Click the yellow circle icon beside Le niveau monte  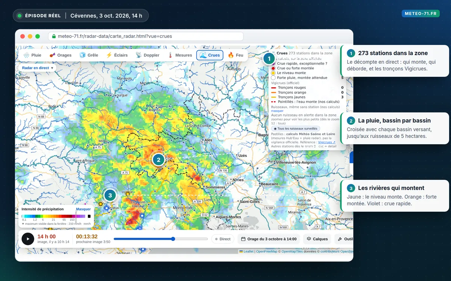273,73
